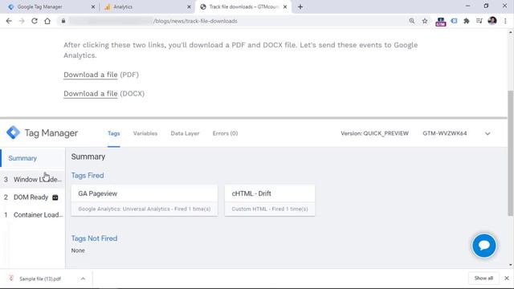The width and height of the screenshot is (514, 289).
Task: Go back to previous page
Action: coord(9,21)
